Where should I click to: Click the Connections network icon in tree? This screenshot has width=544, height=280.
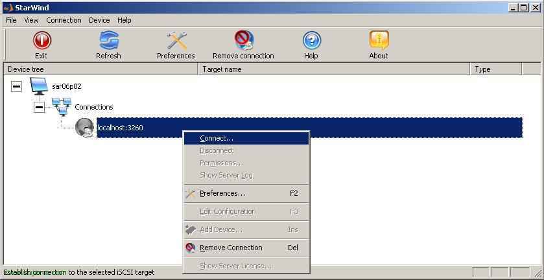click(x=62, y=106)
